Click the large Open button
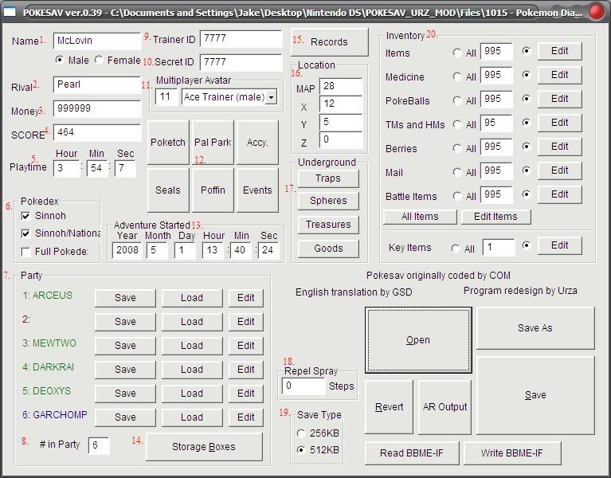Viewport: 611px width, 478px height. 418,340
